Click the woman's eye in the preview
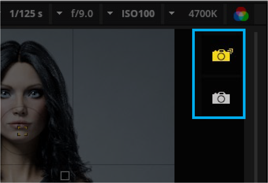The image size is (268, 183). (x=34, y=94)
